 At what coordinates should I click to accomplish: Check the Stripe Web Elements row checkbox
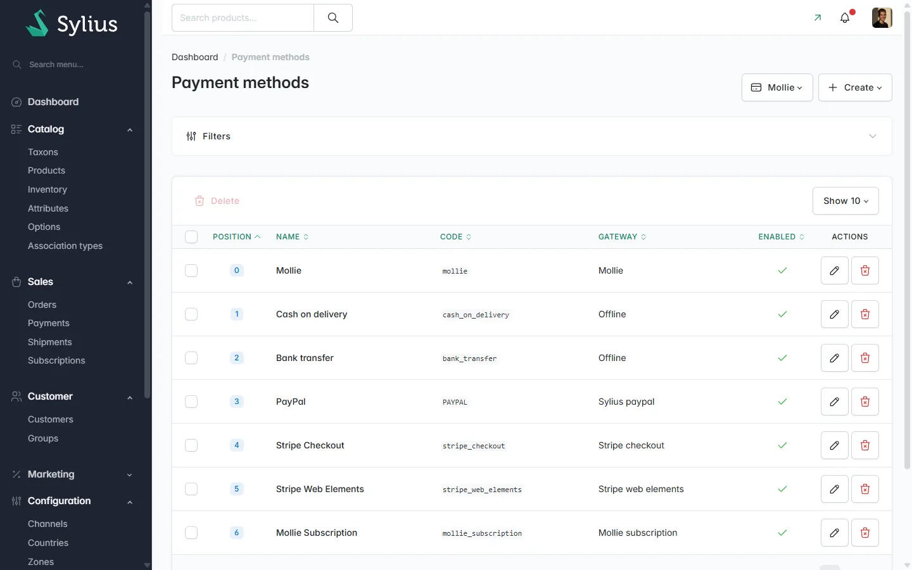191,489
